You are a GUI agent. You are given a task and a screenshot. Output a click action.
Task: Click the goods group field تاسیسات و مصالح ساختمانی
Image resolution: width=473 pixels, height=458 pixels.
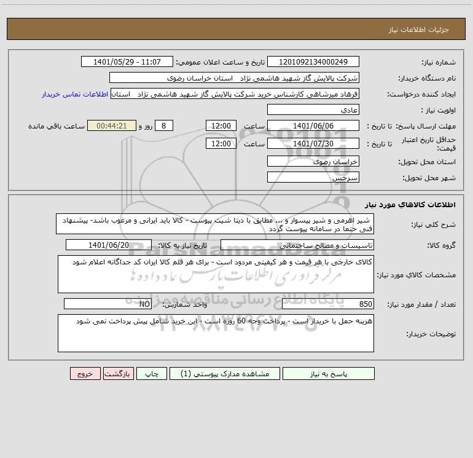tap(297, 245)
